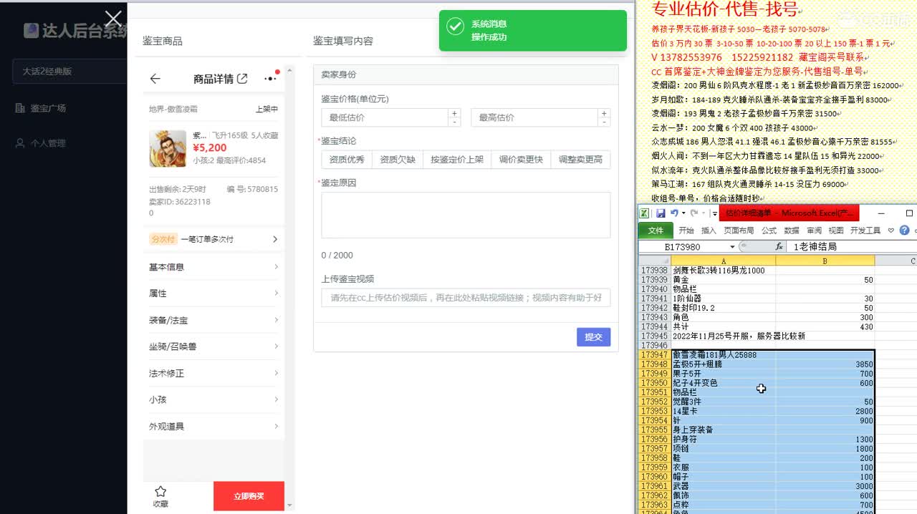Expand the 外观道具 section
The height and width of the screenshot is (514, 917).
213,426
